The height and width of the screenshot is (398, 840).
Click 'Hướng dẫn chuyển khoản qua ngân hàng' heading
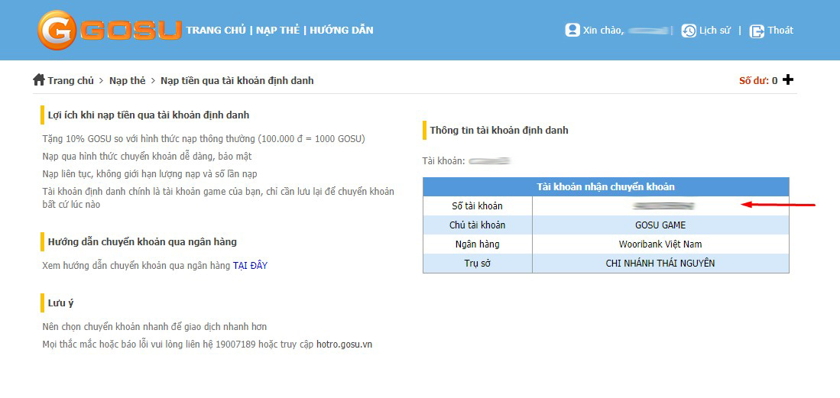[x=142, y=241]
